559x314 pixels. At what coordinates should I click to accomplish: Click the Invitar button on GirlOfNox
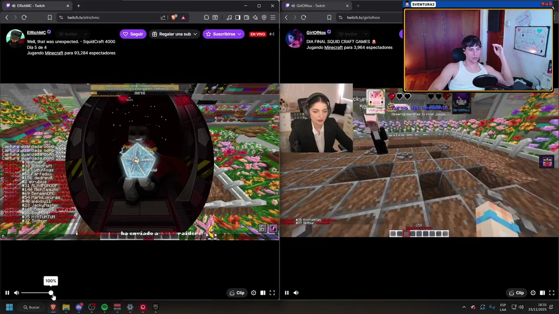click(x=348, y=34)
